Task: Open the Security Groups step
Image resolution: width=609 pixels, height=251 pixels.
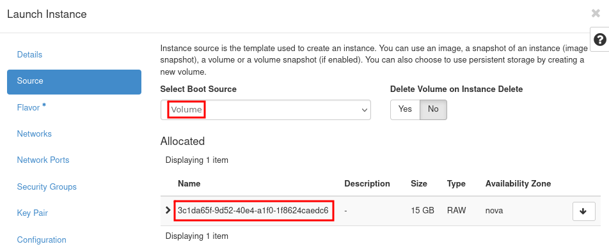Action: (47, 187)
